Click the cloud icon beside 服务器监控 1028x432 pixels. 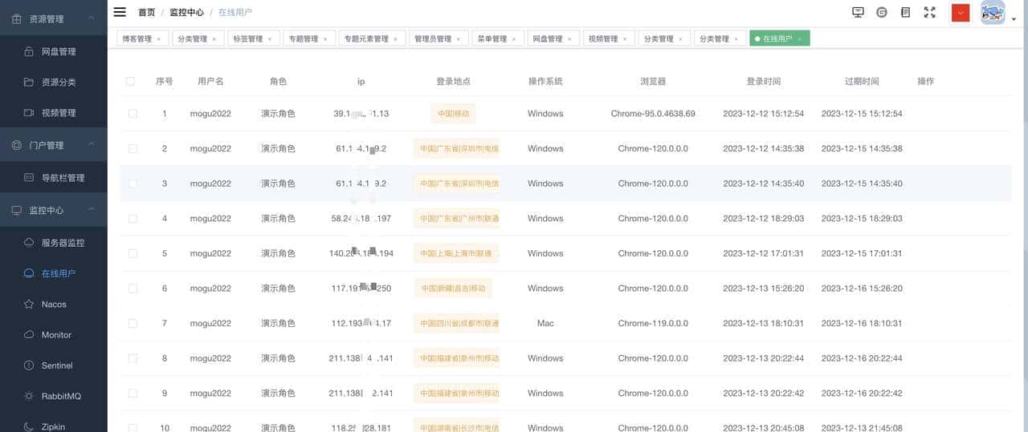(x=29, y=242)
